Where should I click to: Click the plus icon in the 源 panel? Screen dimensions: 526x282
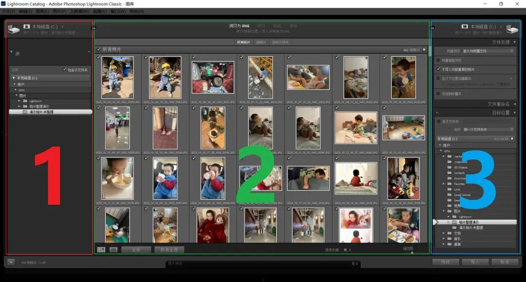coord(89,52)
